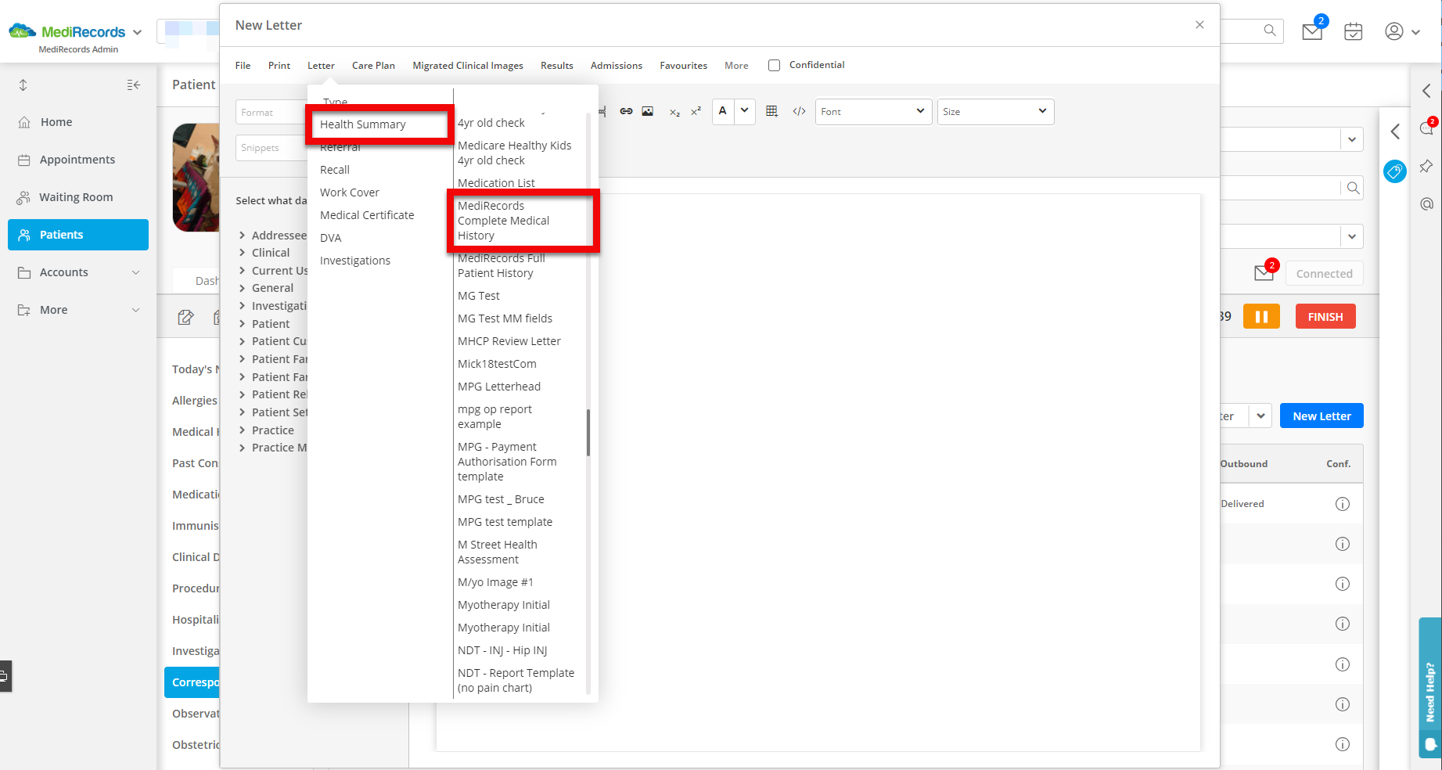Choose MPG Letterhead template

click(x=499, y=387)
